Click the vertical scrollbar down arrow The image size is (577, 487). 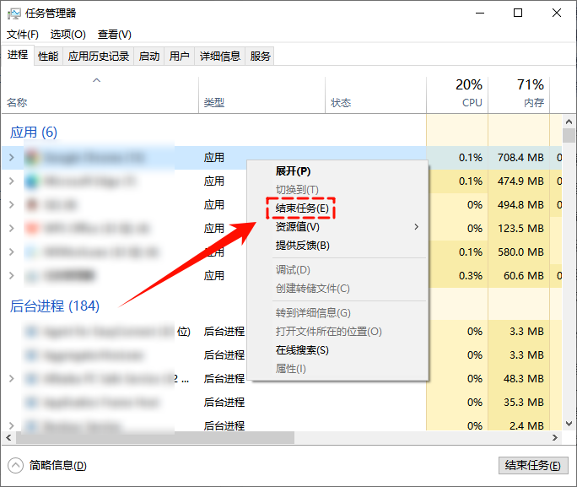[x=569, y=424]
